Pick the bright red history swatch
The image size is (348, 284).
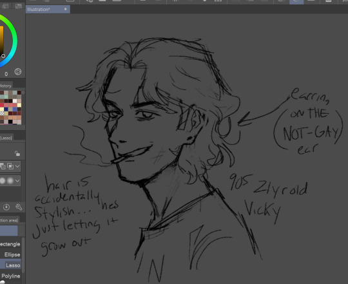(2, 106)
